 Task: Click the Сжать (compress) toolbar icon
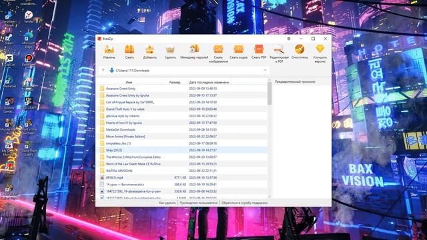pos(129,49)
